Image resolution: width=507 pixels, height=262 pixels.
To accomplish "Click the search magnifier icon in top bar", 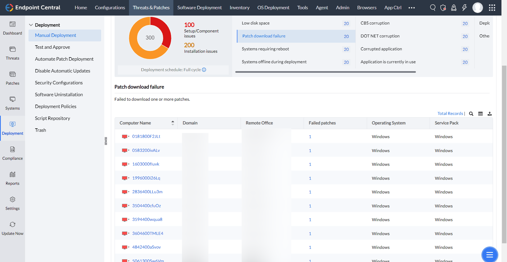I will 433,8.
